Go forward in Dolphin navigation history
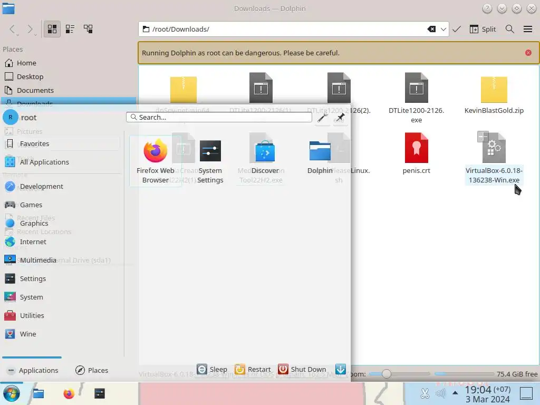 pyautogui.click(x=30, y=30)
